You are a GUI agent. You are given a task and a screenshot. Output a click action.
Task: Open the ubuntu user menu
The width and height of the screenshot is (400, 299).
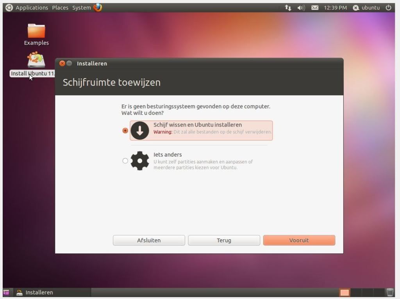[x=366, y=8]
